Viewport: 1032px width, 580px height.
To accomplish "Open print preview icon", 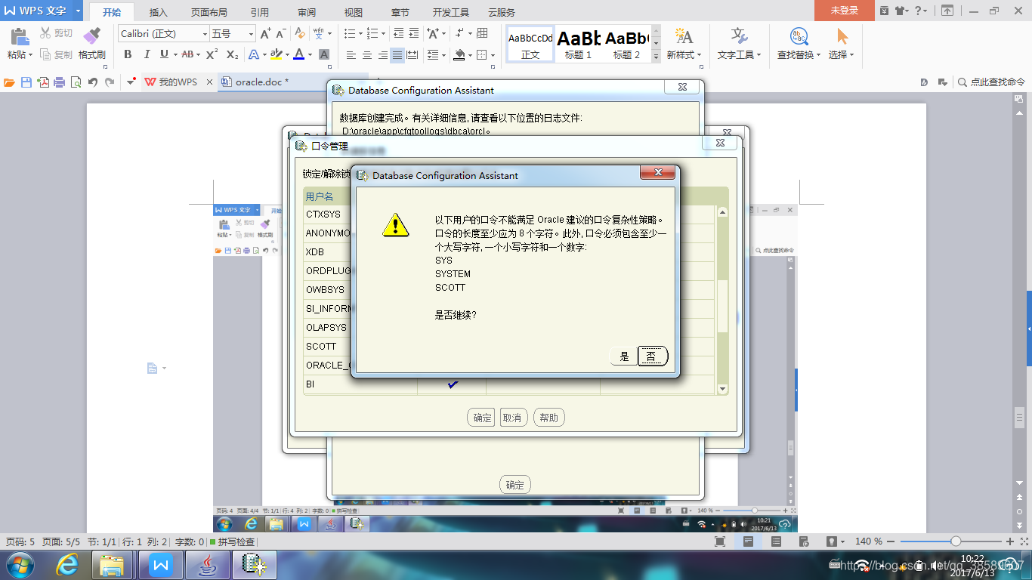I will [76, 82].
